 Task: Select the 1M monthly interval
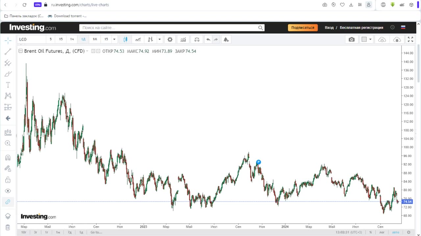coord(95,39)
